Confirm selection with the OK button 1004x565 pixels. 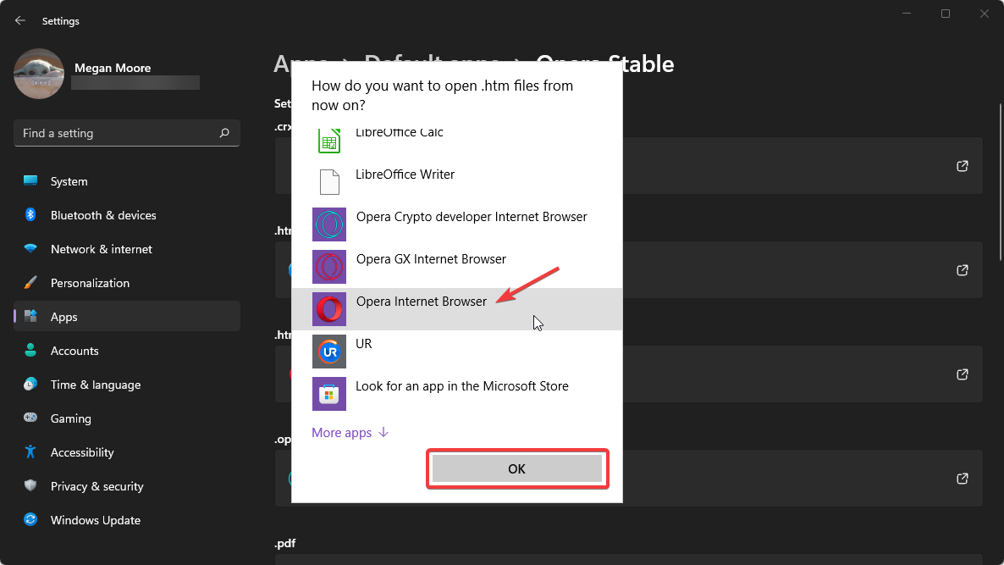click(517, 469)
